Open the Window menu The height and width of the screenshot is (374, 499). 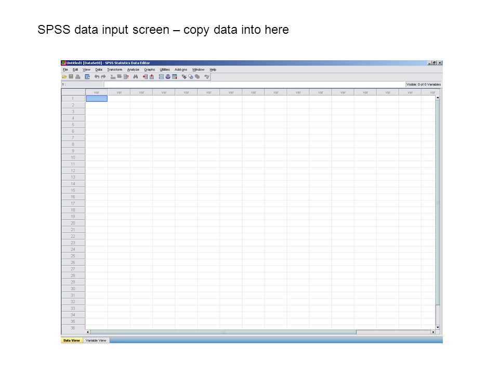(198, 70)
